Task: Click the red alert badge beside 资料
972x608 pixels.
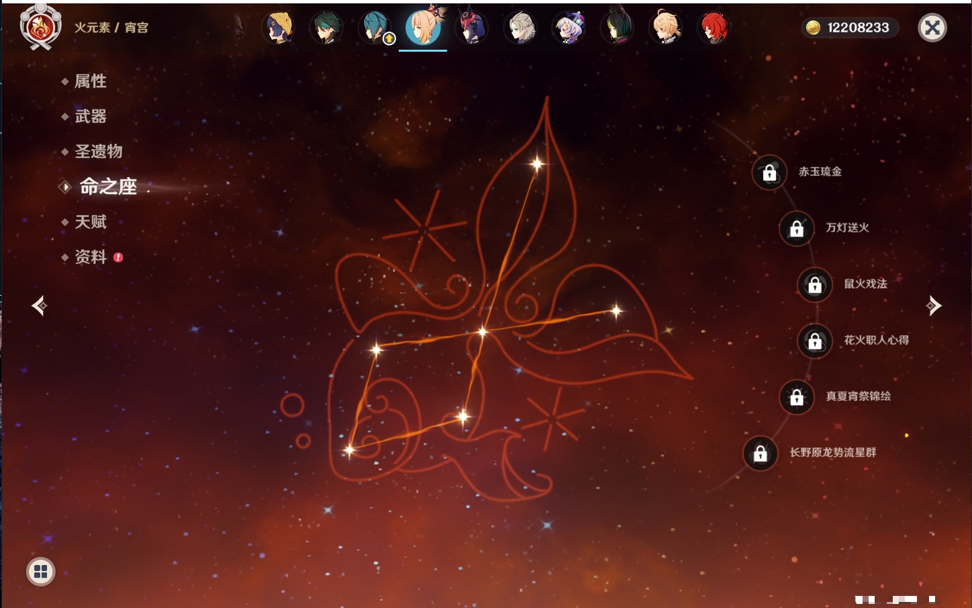Action: pos(118,257)
